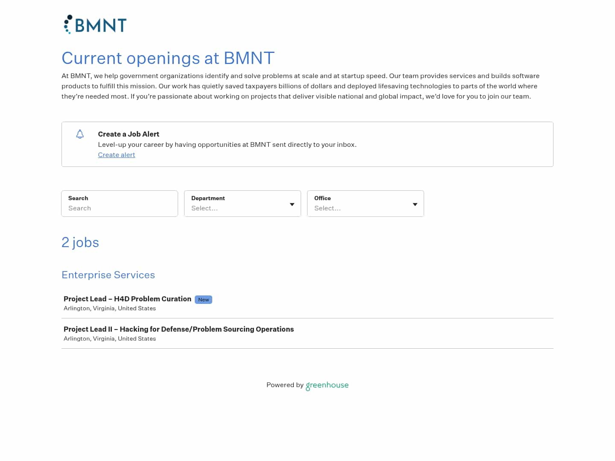Click the BMNT logo
This screenshot has height=461, width=615.
(95, 24)
